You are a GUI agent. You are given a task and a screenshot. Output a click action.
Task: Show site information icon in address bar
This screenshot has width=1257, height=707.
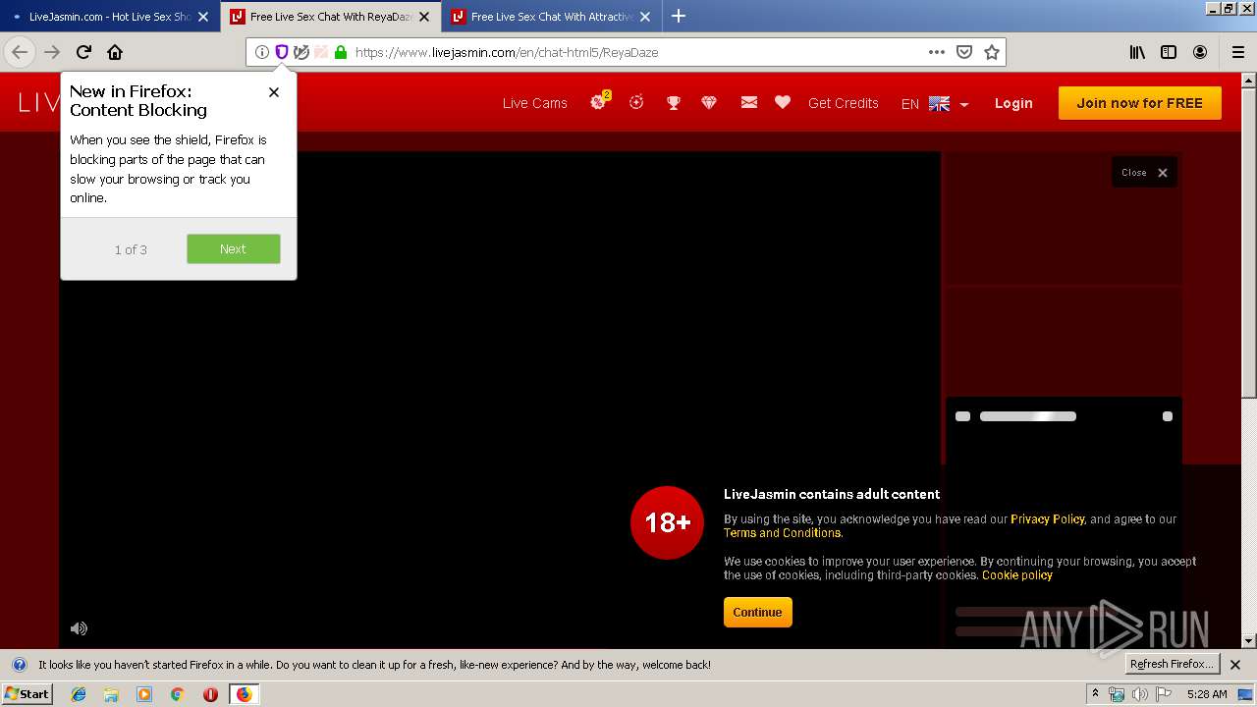click(261, 52)
